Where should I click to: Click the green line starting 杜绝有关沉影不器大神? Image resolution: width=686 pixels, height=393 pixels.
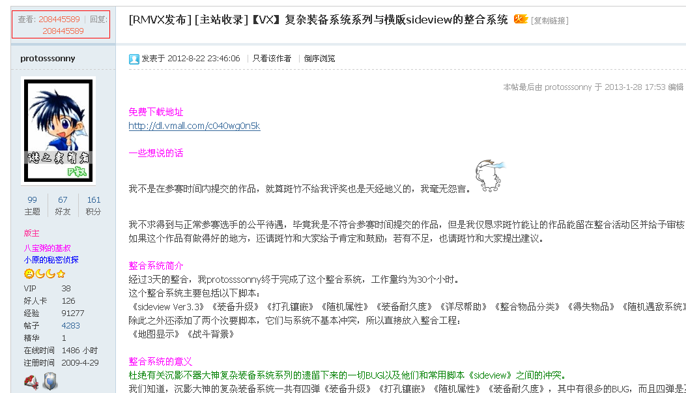click(x=349, y=375)
